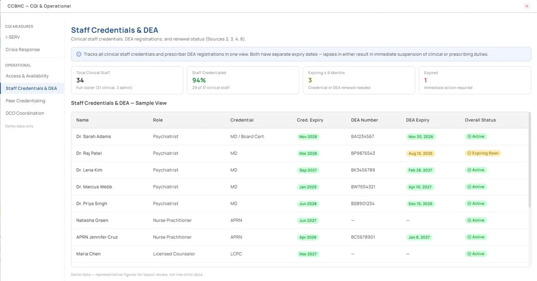Image resolution: width=537 pixels, height=281 pixels.
Task: Click the Dec 15, 2026 DEA expiry tag
Action: click(420, 204)
